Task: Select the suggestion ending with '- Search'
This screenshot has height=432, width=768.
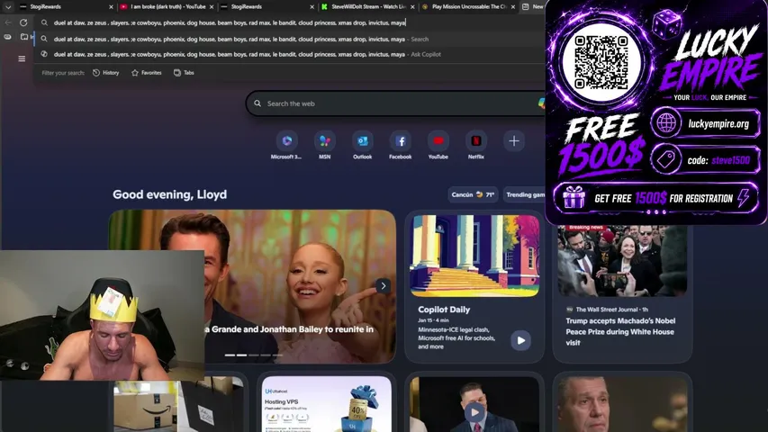Action: 289,40
